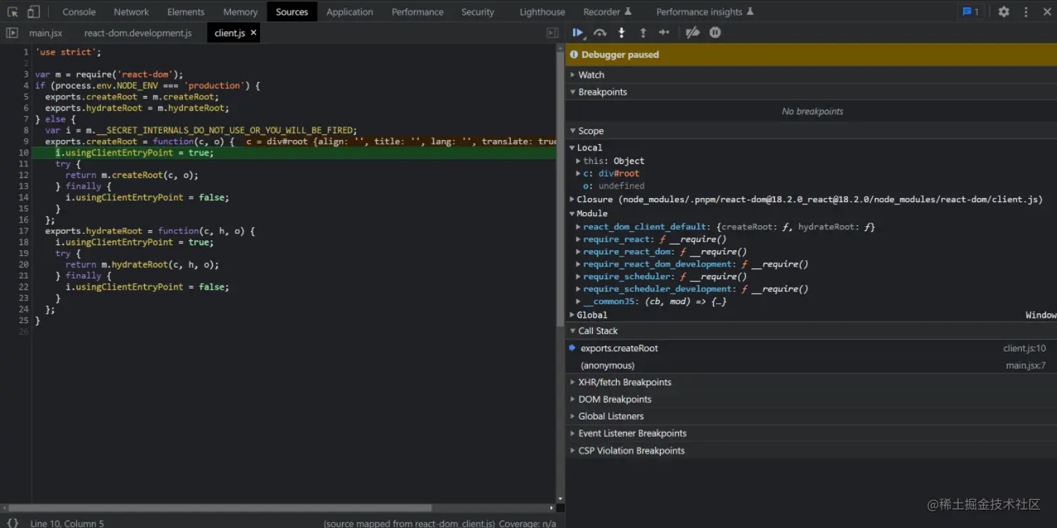The width and height of the screenshot is (1057, 528).
Task: Open main.jsx:7 source location link
Action: pos(1025,365)
